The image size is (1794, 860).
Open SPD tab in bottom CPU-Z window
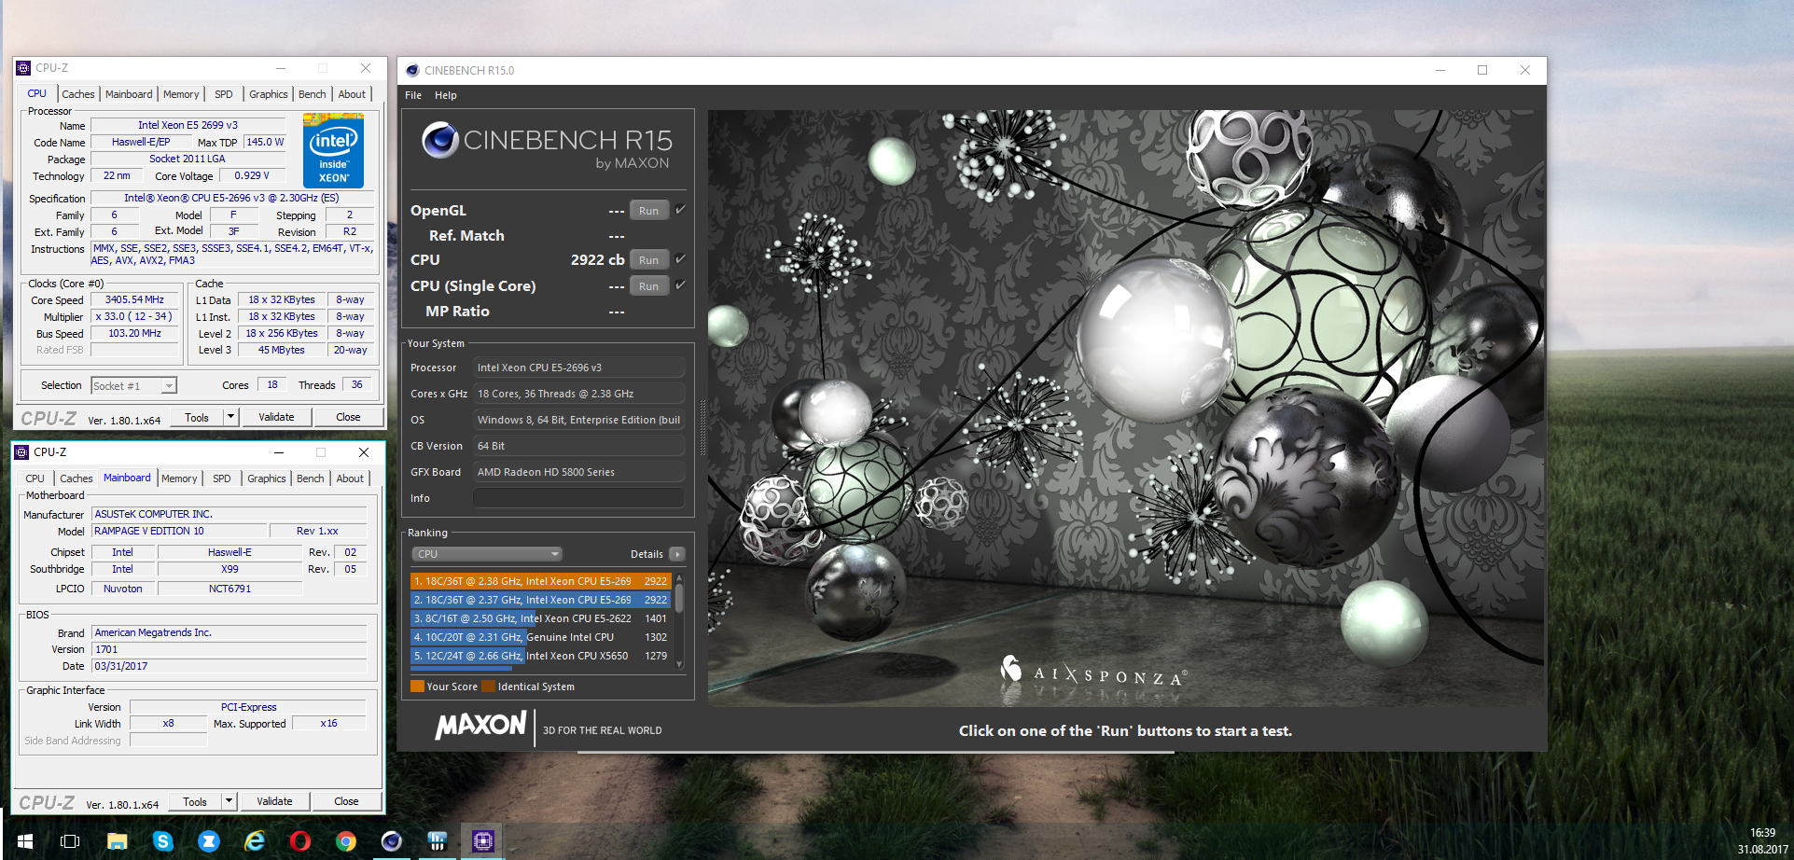[x=222, y=479]
